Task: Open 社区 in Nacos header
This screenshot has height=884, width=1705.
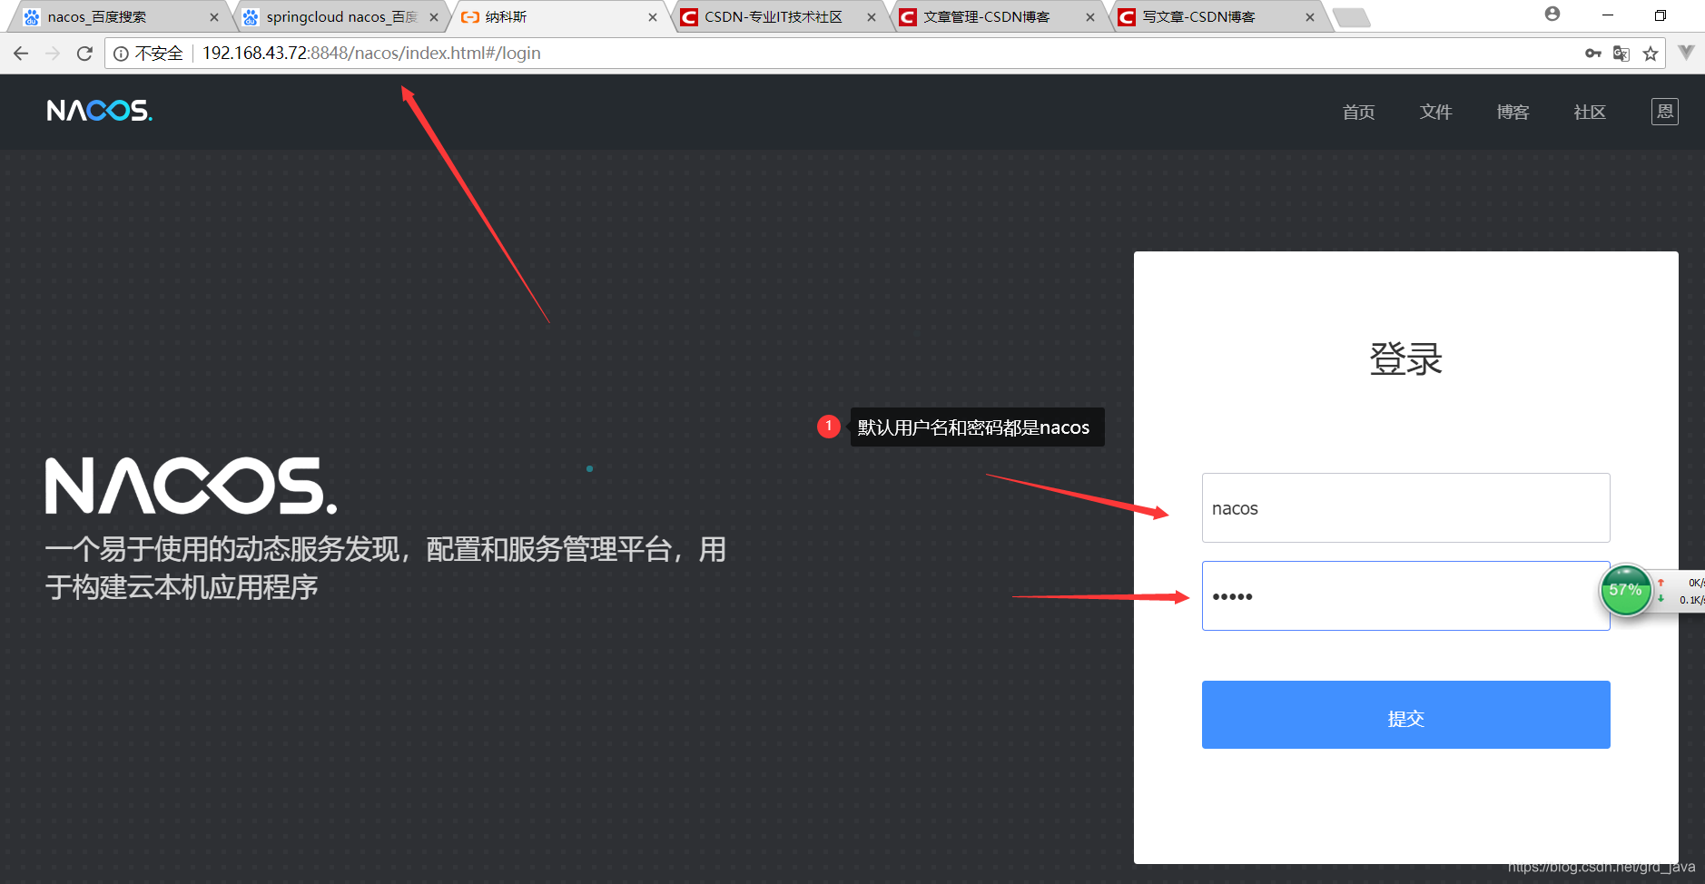Action: tap(1590, 113)
